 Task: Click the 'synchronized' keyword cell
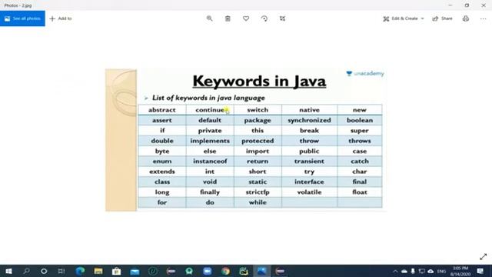click(309, 120)
